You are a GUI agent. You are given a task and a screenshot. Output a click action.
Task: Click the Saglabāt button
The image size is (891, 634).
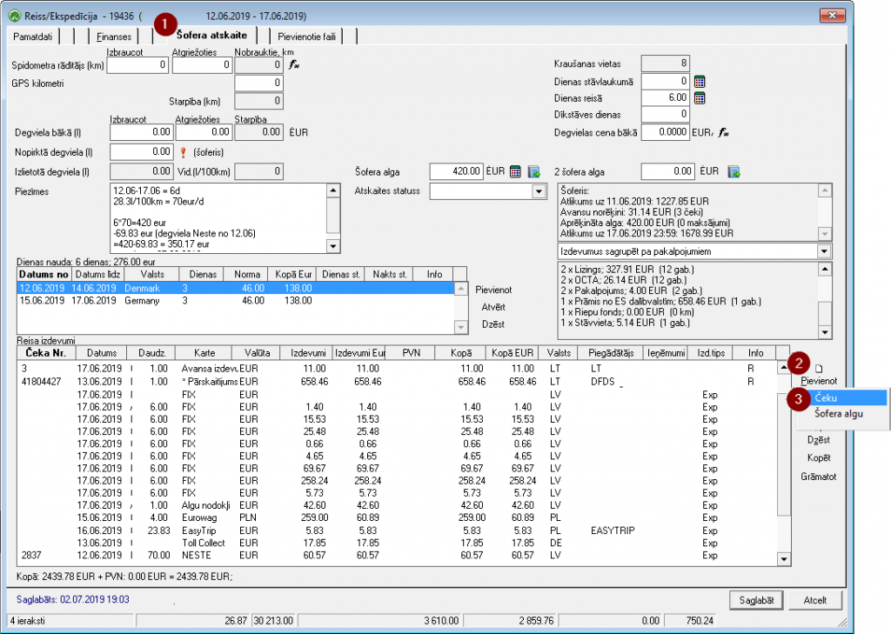(756, 600)
